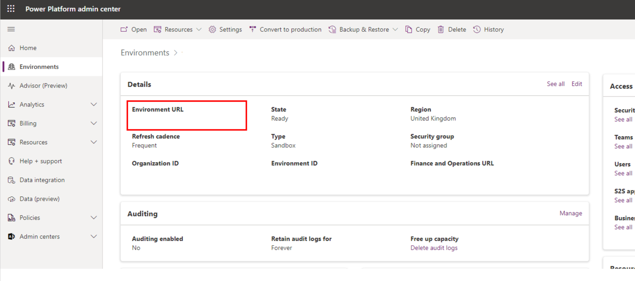This screenshot has height=281, width=635.
Task: Expand the Admin centers chevron
Action: click(94, 237)
